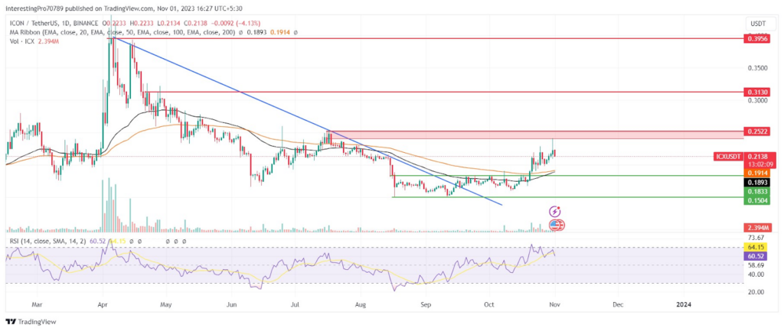The width and height of the screenshot is (784, 331).
Task: Click the 0.3000 price scale value
Action: pos(756,100)
